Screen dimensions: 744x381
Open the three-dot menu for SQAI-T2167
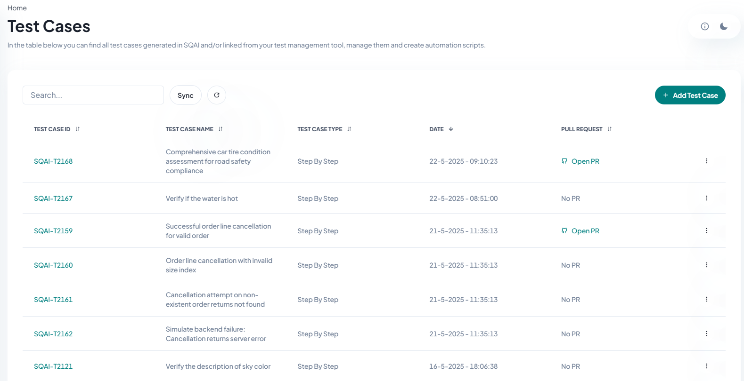pos(707,198)
